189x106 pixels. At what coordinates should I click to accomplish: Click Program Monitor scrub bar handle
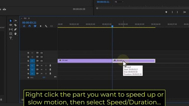[97, 8]
